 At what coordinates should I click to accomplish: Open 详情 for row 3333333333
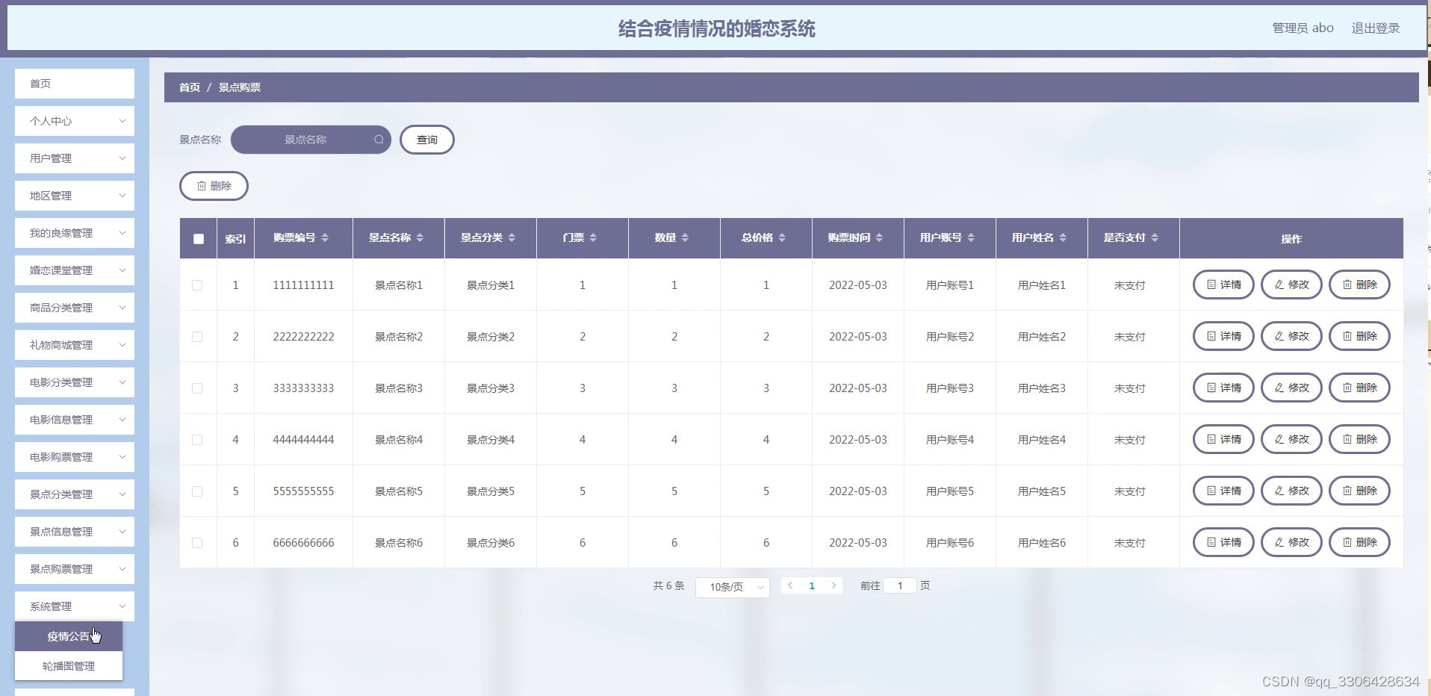click(1223, 388)
